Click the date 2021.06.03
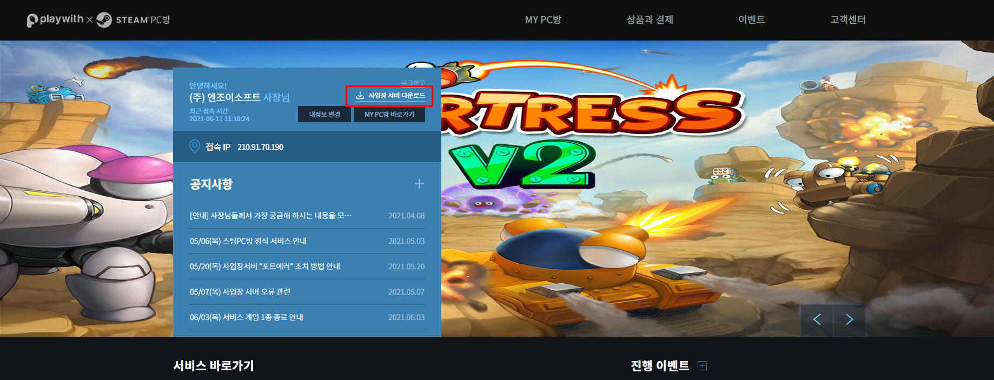 (x=406, y=317)
